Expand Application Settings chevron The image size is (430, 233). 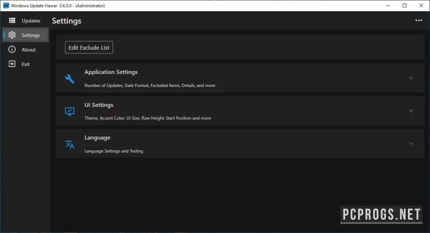411,78
